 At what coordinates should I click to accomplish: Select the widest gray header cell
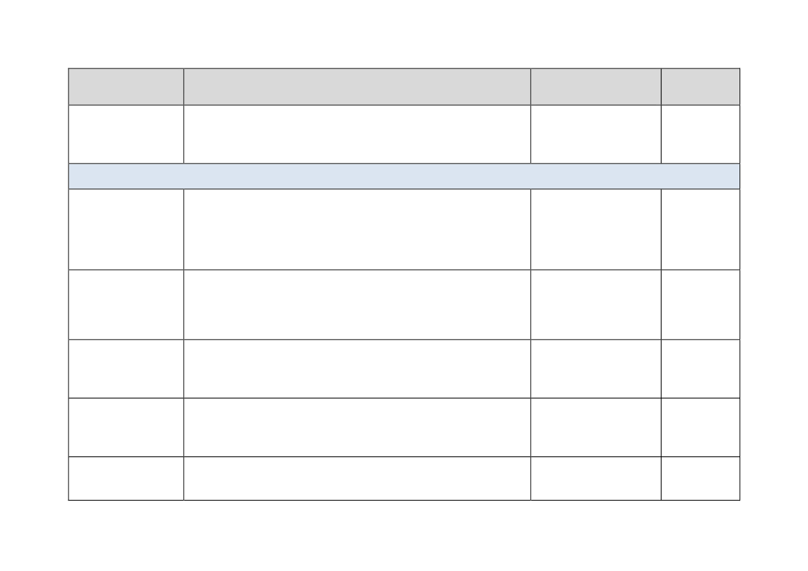(357, 86)
